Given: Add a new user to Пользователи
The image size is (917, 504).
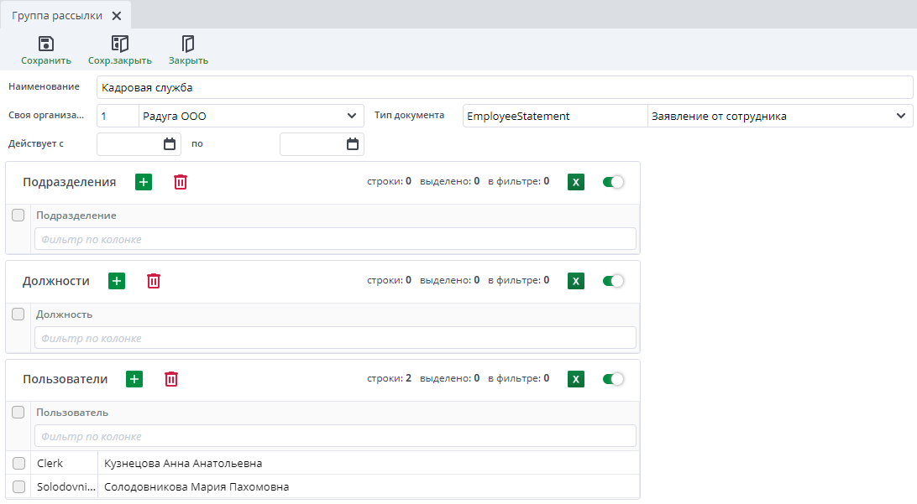Looking at the screenshot, I should click(x=134, y=379).
